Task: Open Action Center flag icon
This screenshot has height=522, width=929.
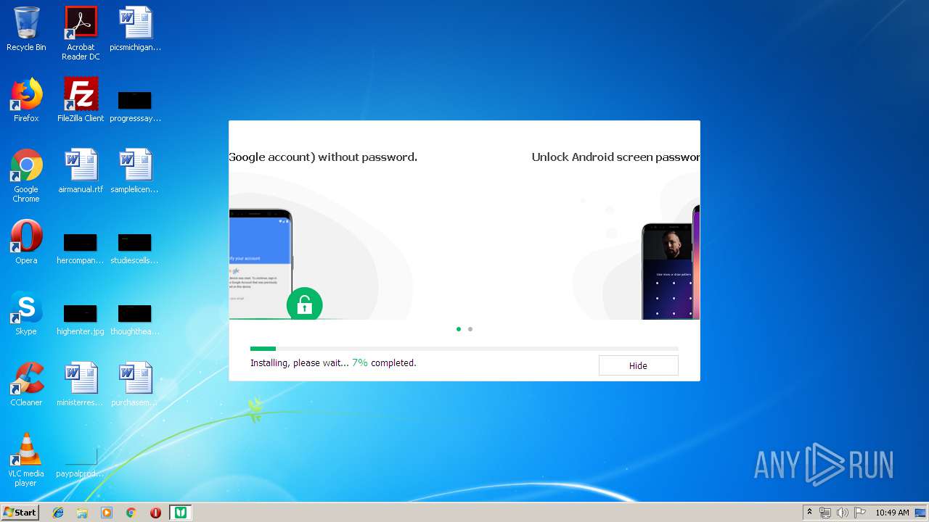Action: tap(859, 513)
